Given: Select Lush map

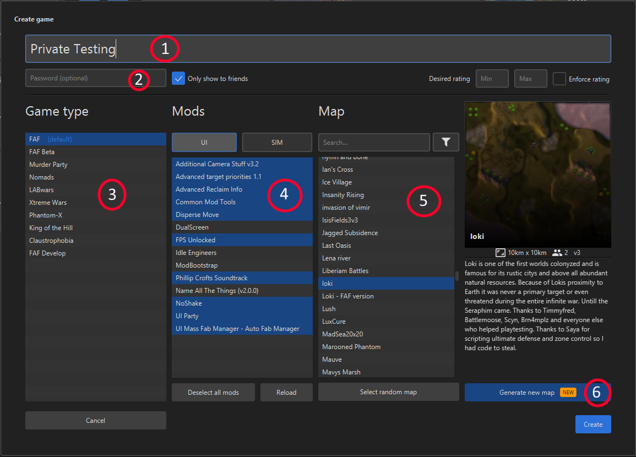Looking at the screenshot, I should 386,308.
